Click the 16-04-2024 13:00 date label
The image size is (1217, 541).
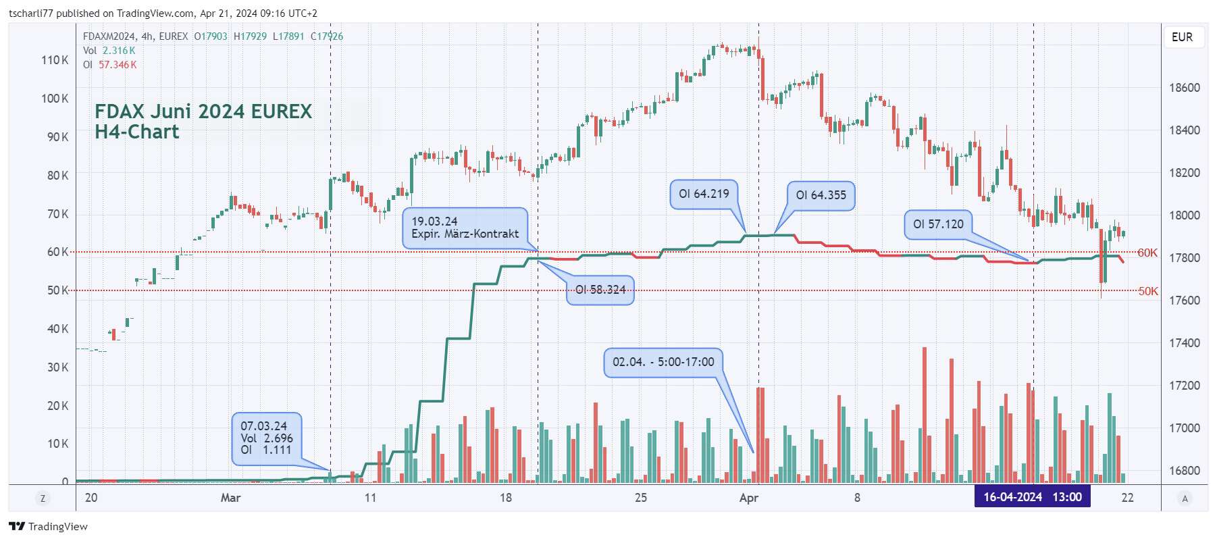[x=1032, y=497]
